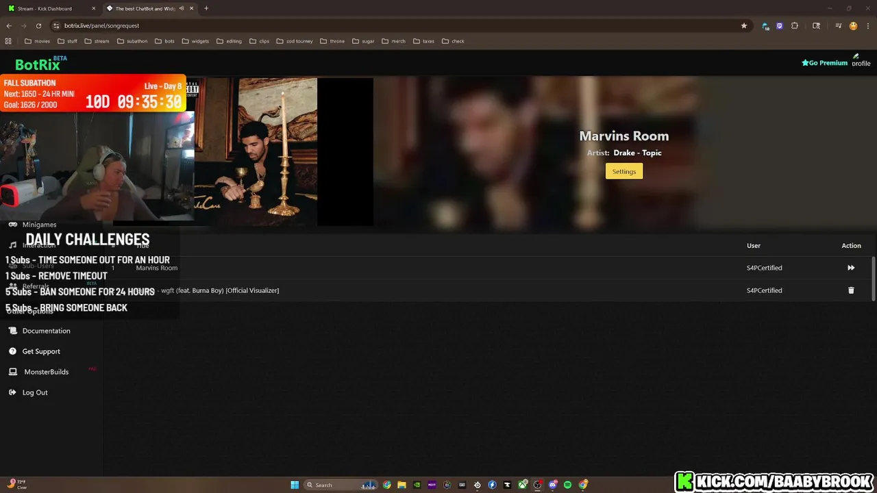Open the stream bookmark folder
Image resolution: width=877 pixels, height=493 pixels.
[97, 41]
